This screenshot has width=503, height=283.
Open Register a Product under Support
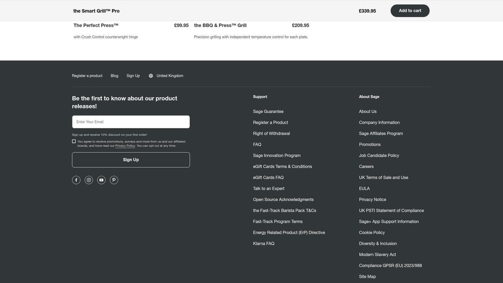[x=270, y=122]
